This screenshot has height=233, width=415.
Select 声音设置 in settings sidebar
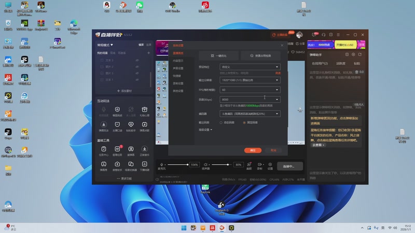coord(178,68)
